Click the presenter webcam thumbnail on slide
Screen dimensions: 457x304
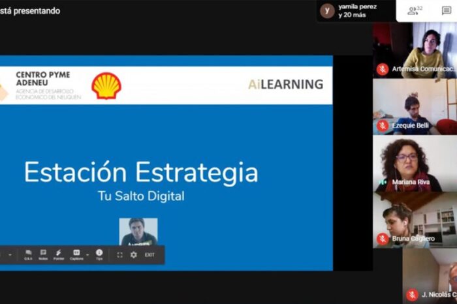[138, 232]
